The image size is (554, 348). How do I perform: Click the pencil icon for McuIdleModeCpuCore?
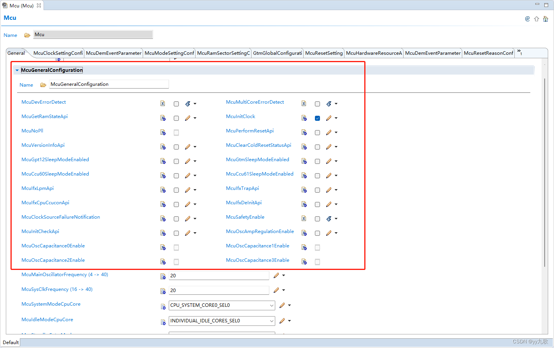(x=282, y=321)
